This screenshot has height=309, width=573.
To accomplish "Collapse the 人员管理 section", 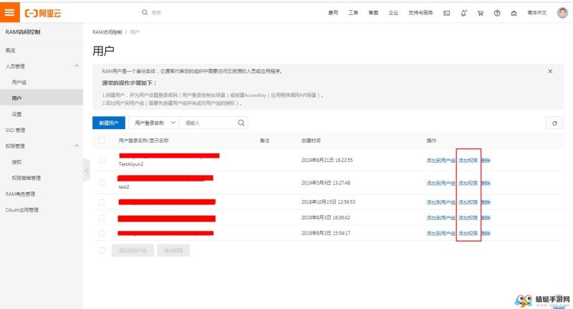I will coord(77,66).
